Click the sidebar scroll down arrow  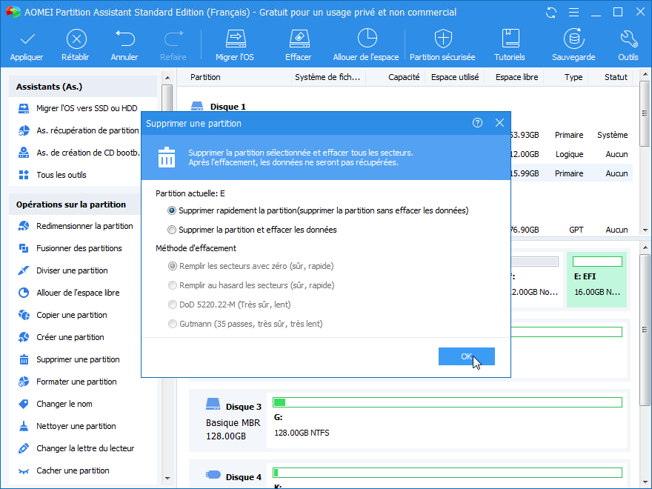pos(167,479)
